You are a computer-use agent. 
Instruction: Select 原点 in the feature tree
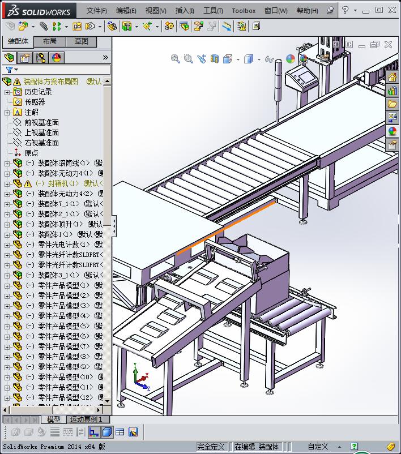tap(31, 153)
